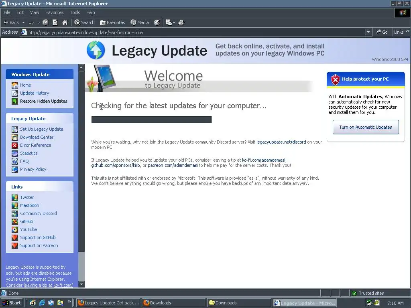
Task: Open the Favorites toolbar button
Action: click(x=112, y=22)
